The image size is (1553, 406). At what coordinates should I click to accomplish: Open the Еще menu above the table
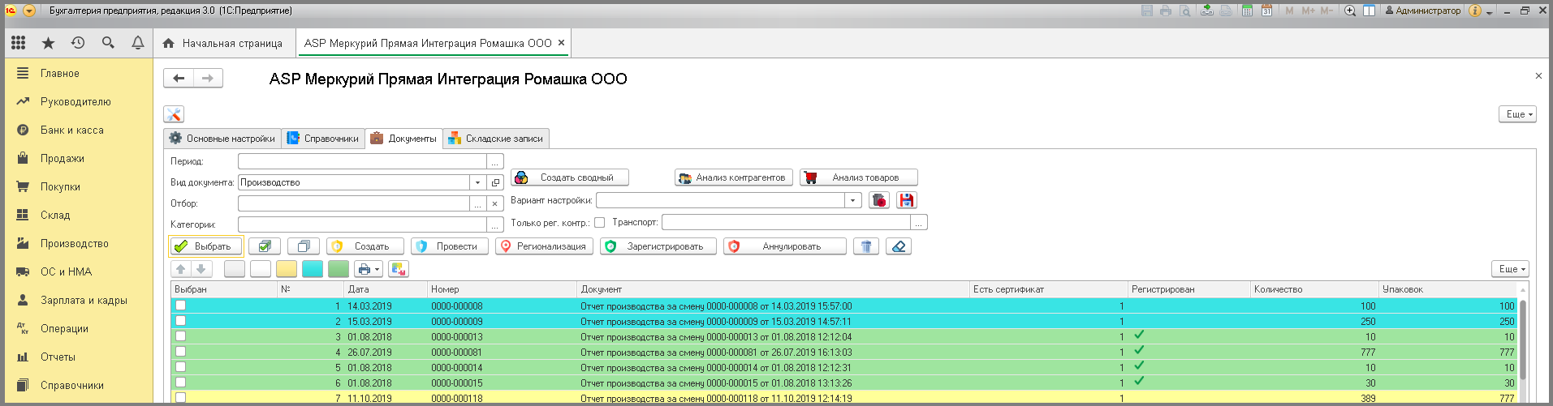pyautogui.click(x=1510, y=269)
